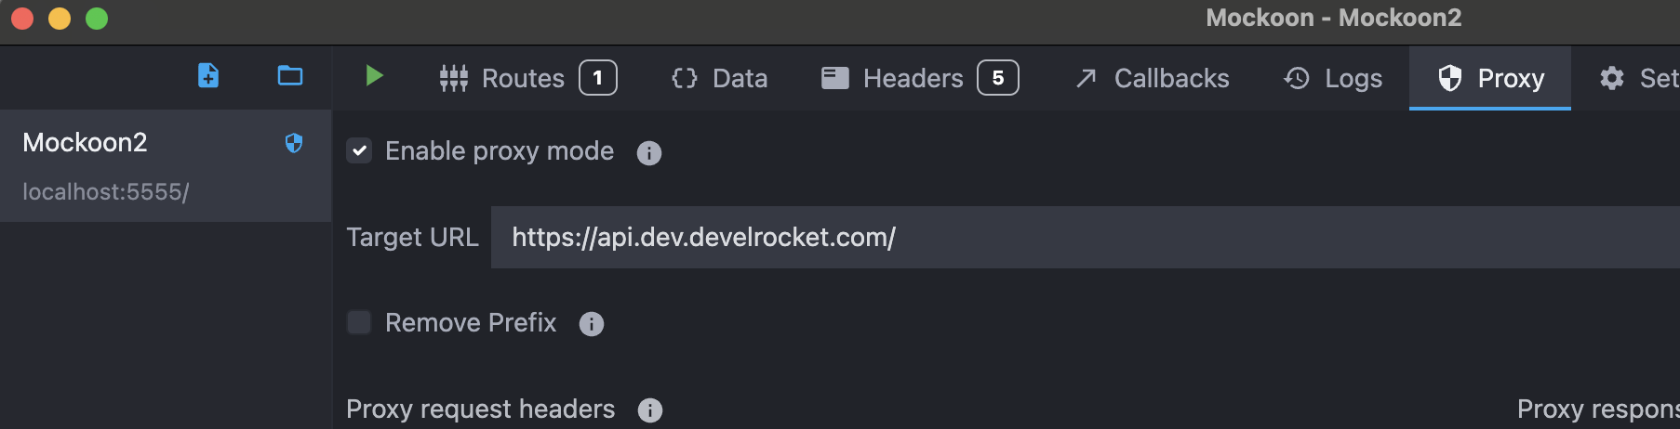Select the Proxy tab

point(1490,78)
